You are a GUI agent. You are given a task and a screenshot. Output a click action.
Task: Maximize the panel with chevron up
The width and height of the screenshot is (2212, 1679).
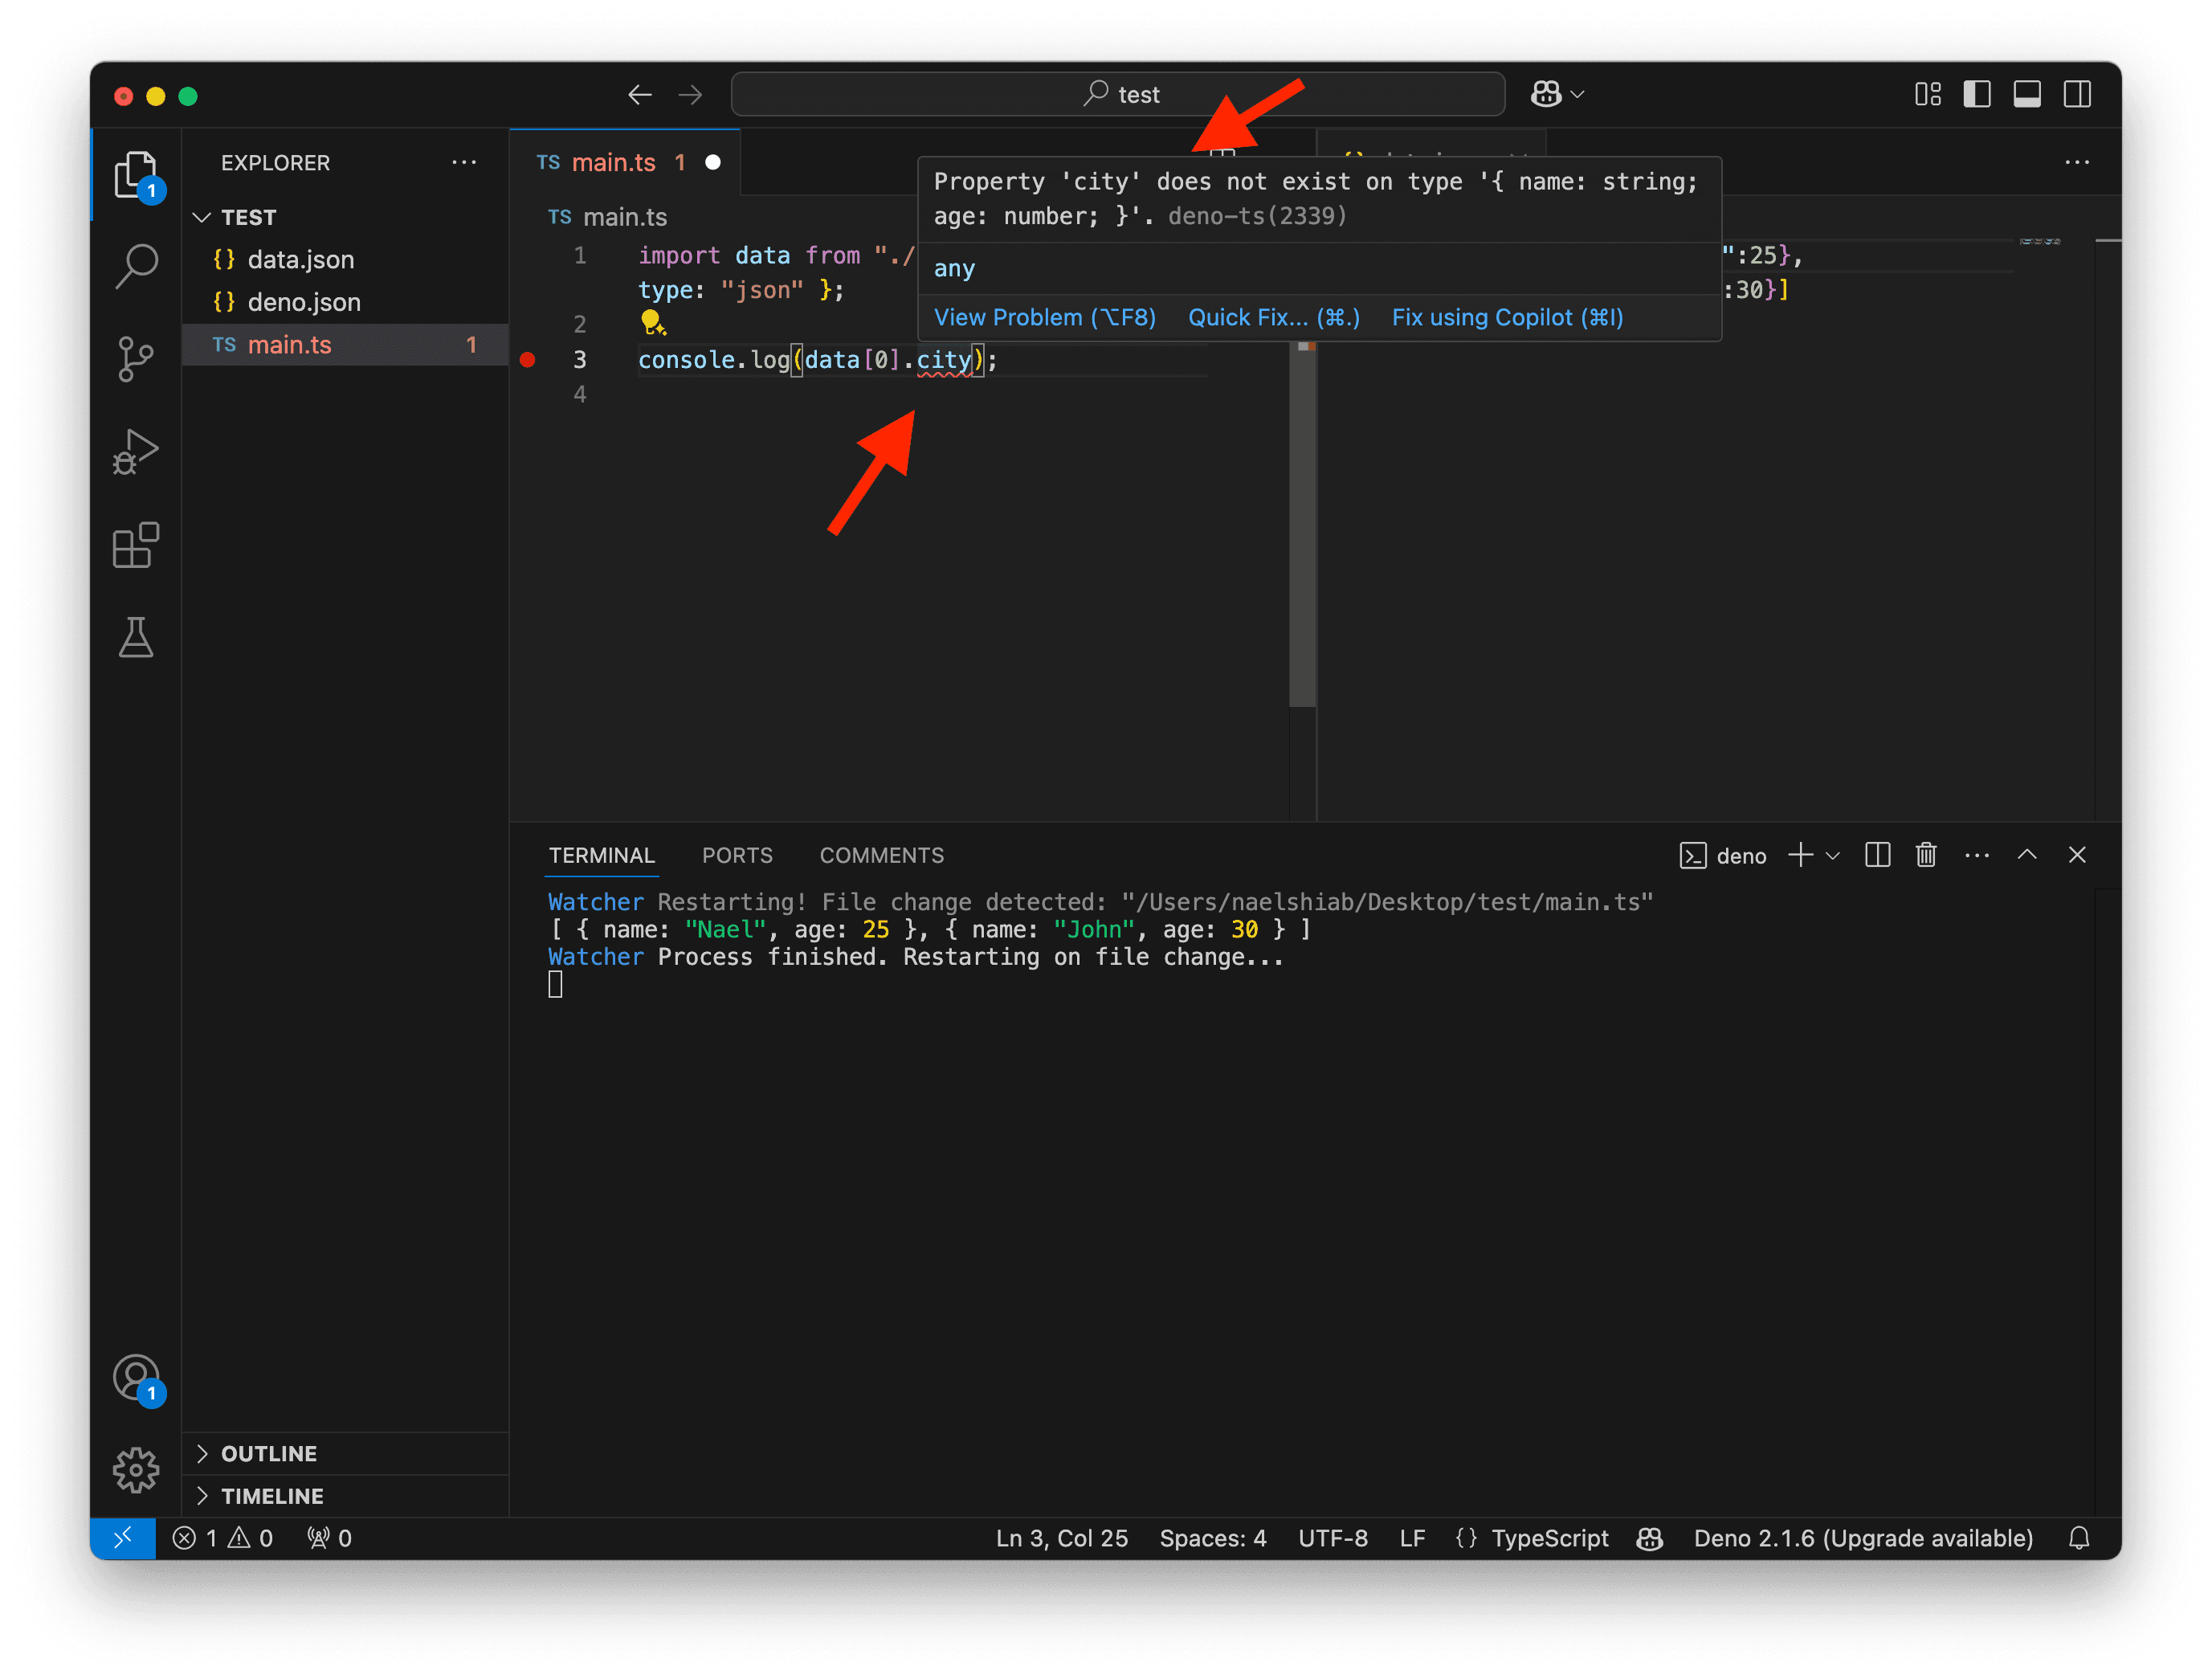tap(2027, 855)
